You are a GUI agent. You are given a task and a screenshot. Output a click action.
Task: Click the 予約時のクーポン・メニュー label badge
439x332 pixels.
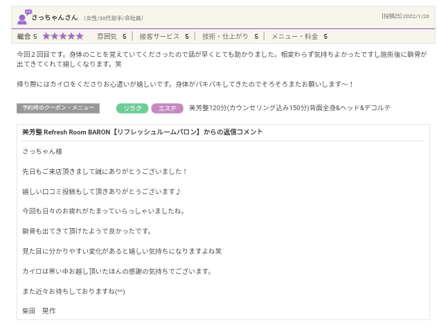click(x=58, y=108)
